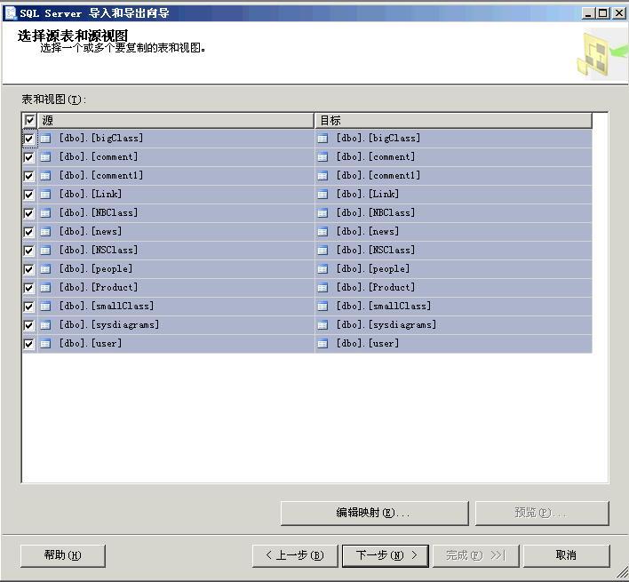The width and height of the screenshot is (629, 582).
Task: Select destination cell [dbo].[smallClass]
Action: [x=383, y=307]
